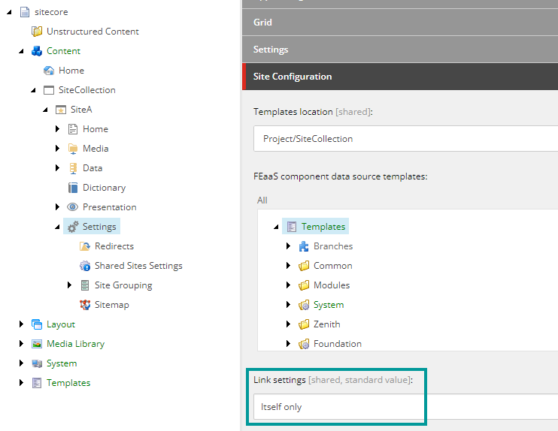Open the Grid section header
558x431 pixels.
click(x=400, y=23)
